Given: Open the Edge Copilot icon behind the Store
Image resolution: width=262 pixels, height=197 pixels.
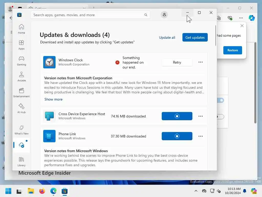Looking at the screenshot, I should click(x=252, y=18).
